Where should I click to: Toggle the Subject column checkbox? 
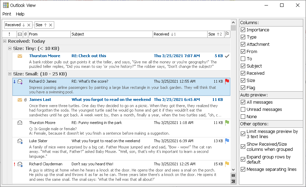click(243, 66)
